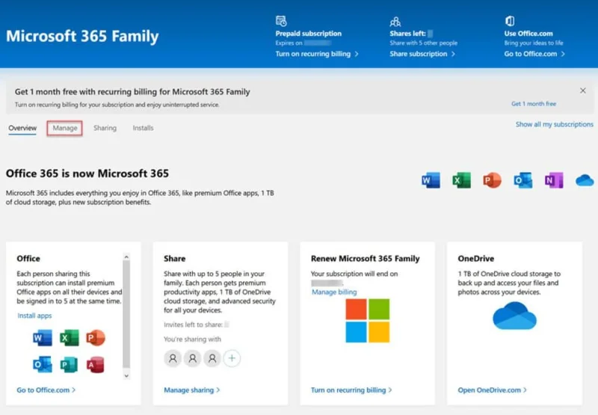Screen dimensions: 598x415
Task: Click the Microsoft 365 Family title
Action: [82, 36]
